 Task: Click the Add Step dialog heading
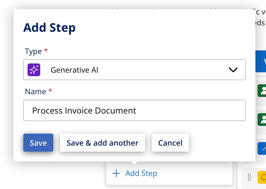(49, 28)
